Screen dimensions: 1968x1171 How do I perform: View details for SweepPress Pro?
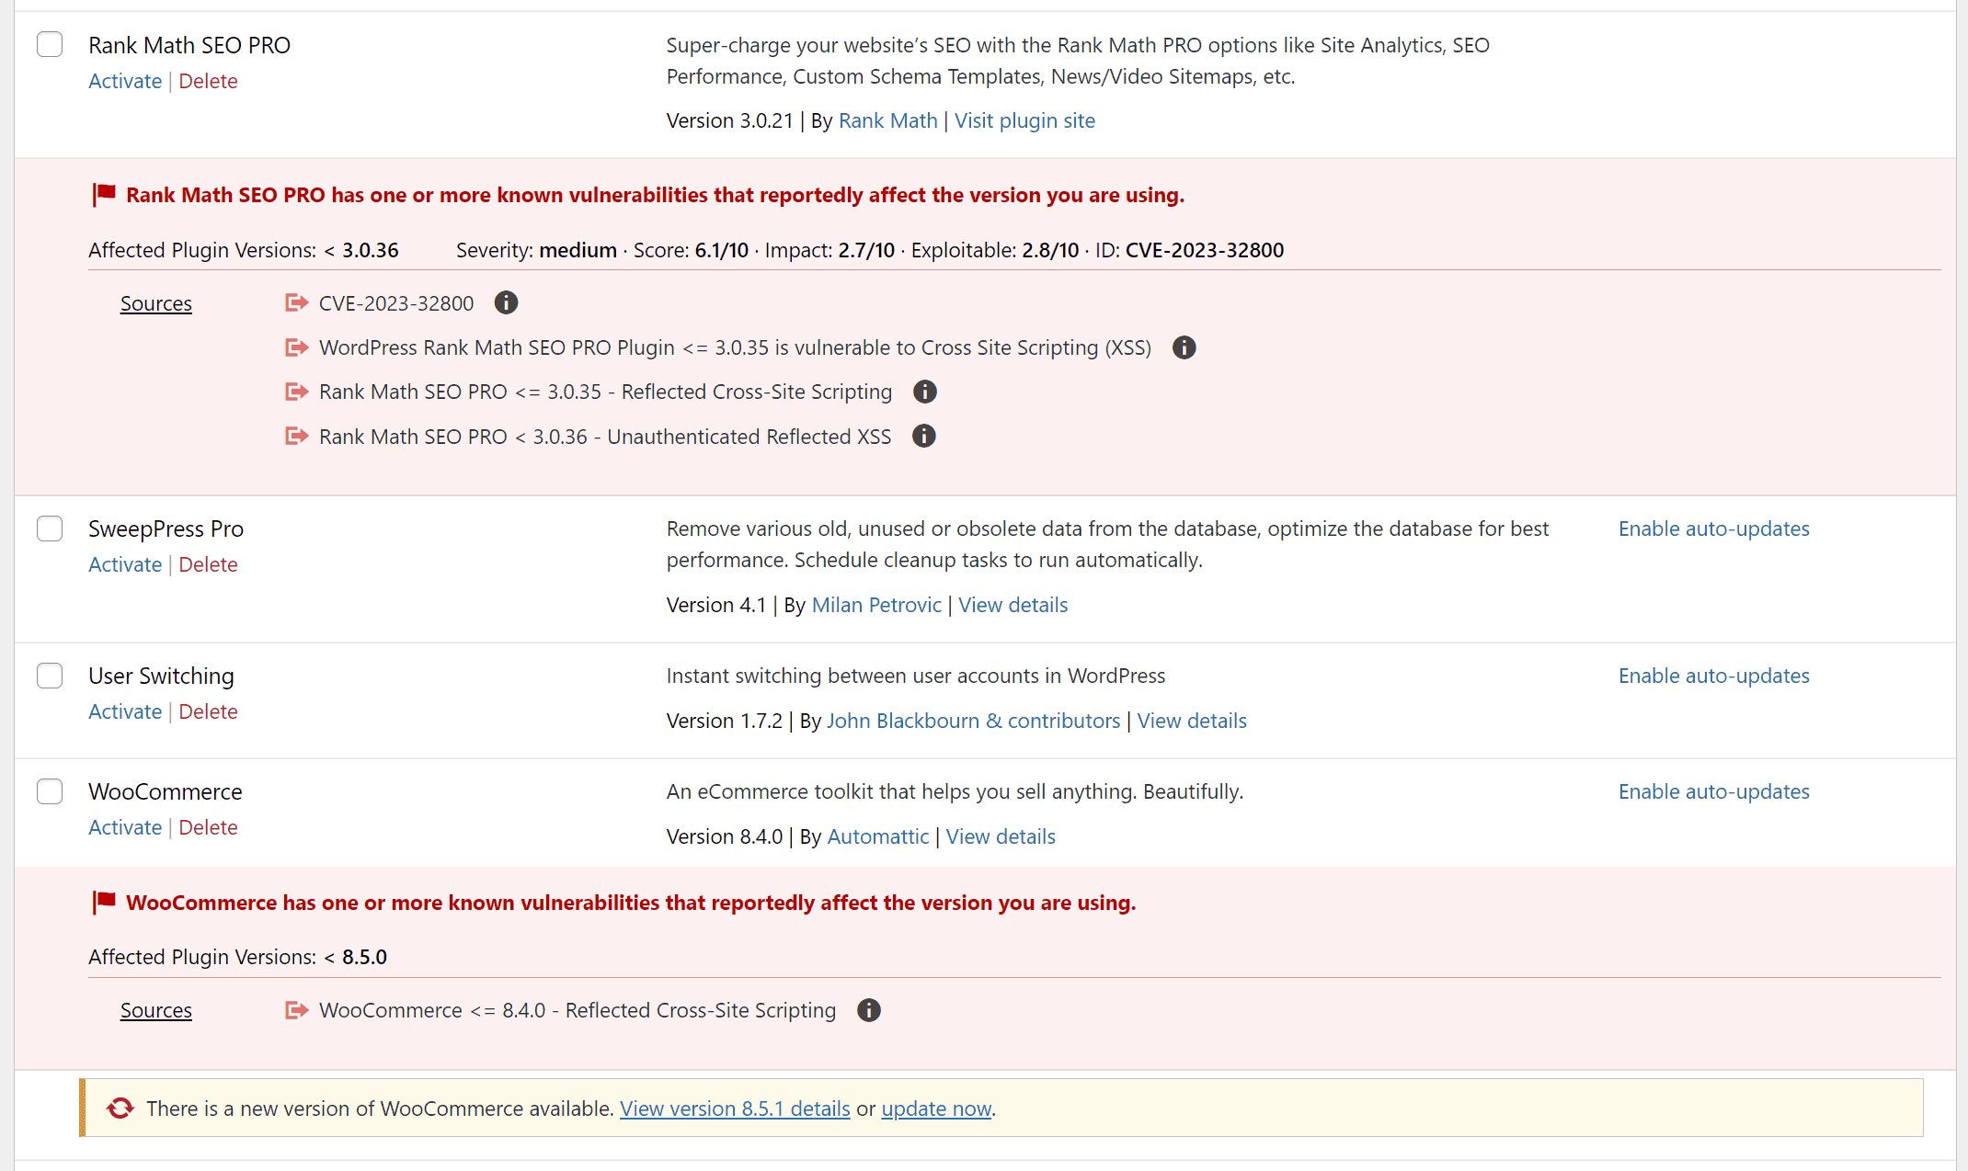[1013, 605]
